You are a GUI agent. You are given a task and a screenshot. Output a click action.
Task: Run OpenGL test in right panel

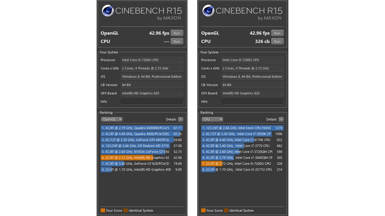coord(277,33)
